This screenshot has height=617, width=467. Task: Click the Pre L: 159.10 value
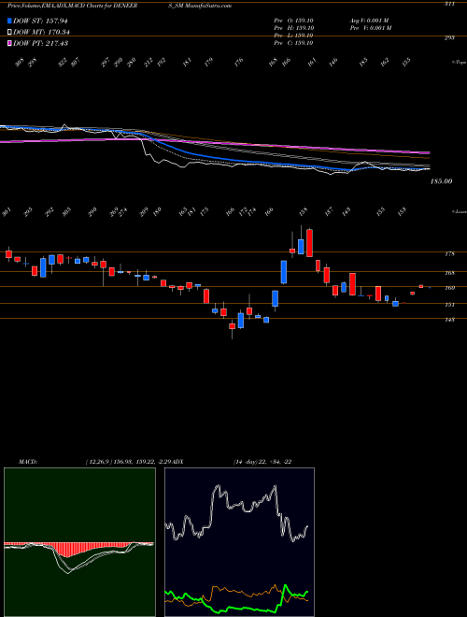coord(293,36)
